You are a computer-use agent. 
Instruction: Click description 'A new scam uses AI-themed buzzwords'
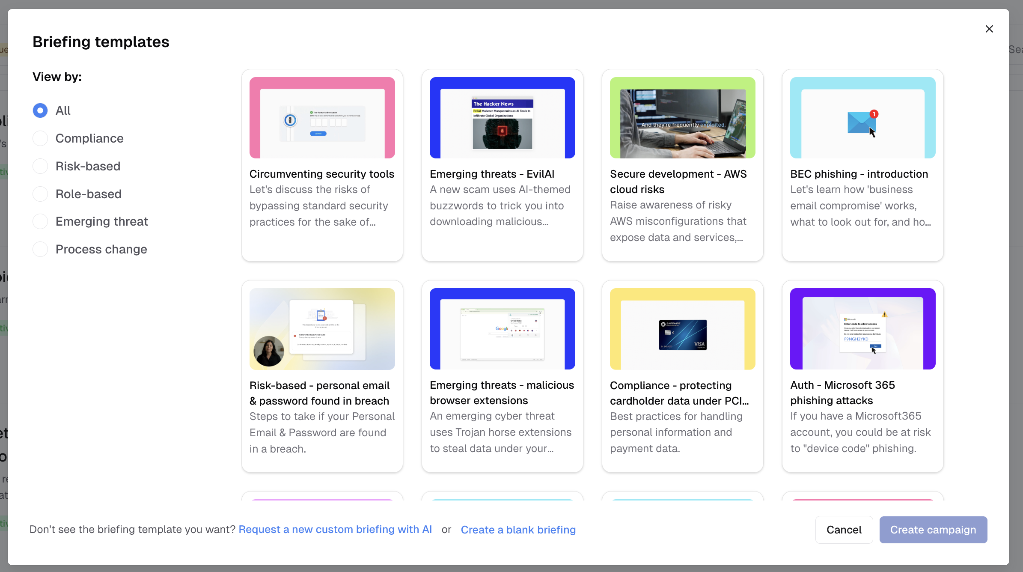[x=500, y=206]
